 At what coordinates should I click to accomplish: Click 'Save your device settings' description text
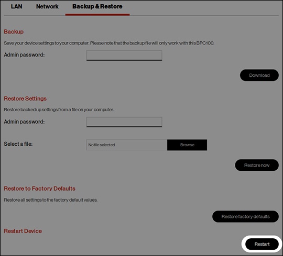tap(109, 43)
